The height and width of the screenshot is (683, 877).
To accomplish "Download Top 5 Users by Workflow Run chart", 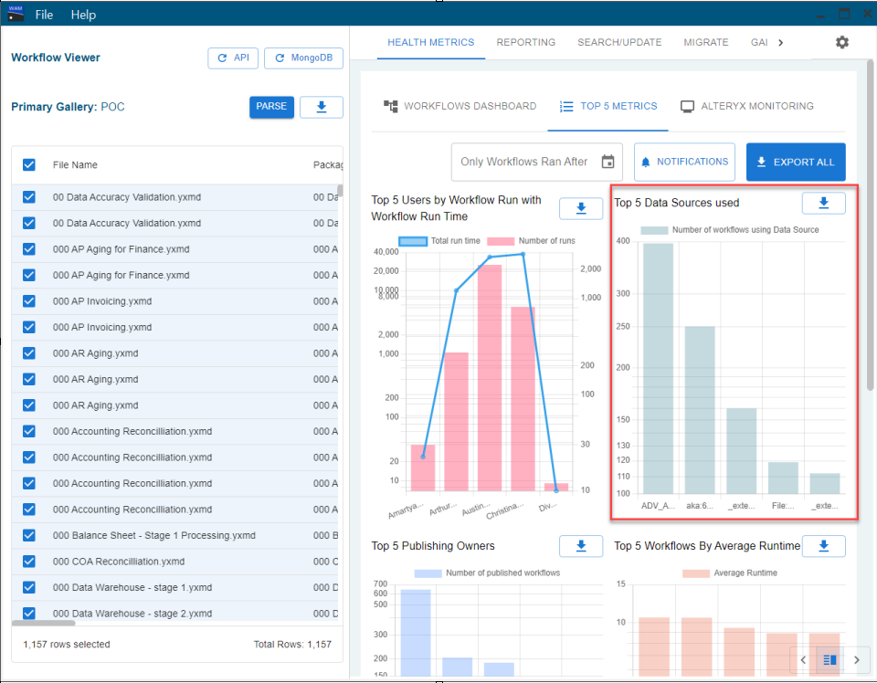I will [581, 208].
